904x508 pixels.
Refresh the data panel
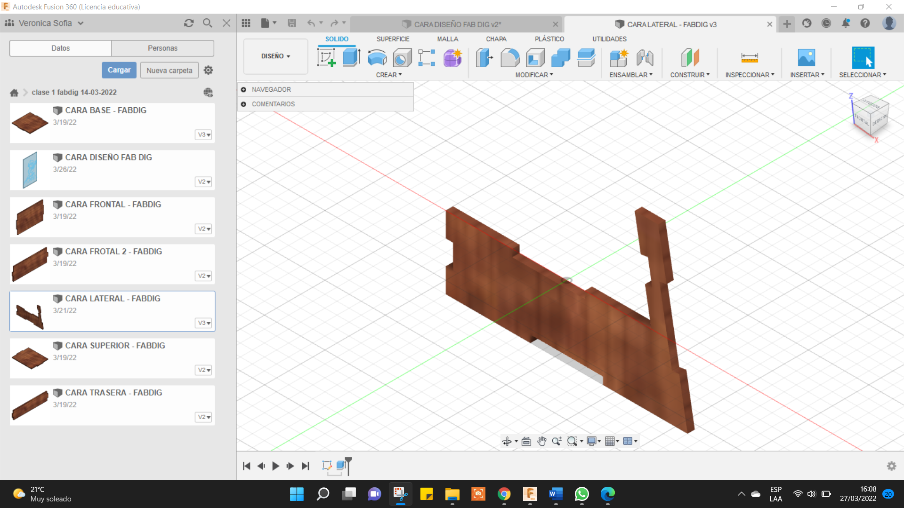click(189, 23)
